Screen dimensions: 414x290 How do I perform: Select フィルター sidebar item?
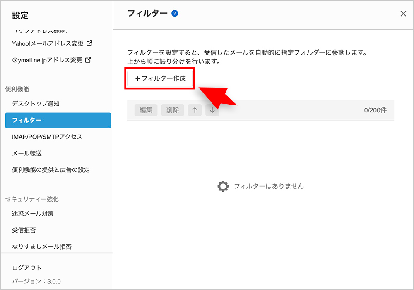pos(58,120)
